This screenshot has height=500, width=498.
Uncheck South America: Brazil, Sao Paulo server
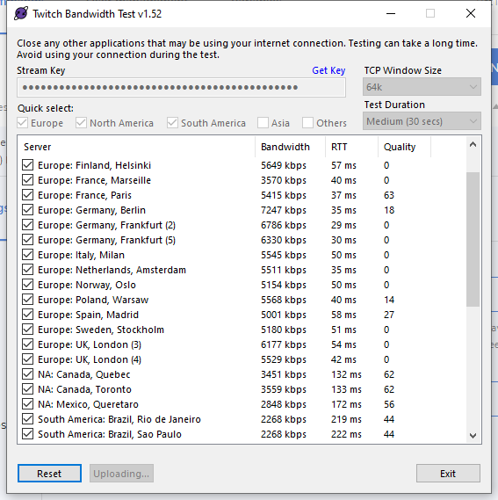point(28,434)
